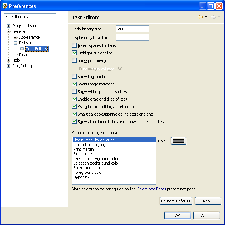Expand the Text Editors tree node
Screen dimensions: 225x225
pyautogui.click(x=22, y=49)
